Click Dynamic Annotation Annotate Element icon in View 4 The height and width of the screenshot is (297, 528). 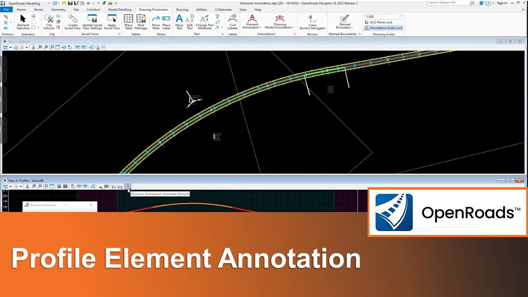click(128, 186)
